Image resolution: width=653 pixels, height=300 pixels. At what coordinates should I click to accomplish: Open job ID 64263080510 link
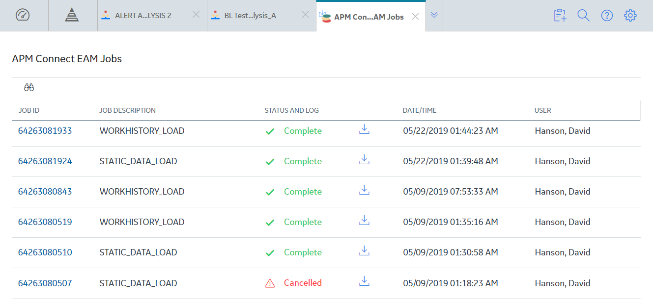click(45, 252)
